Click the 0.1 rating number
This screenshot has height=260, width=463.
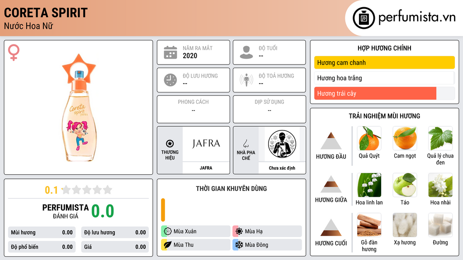pos(51,190)
